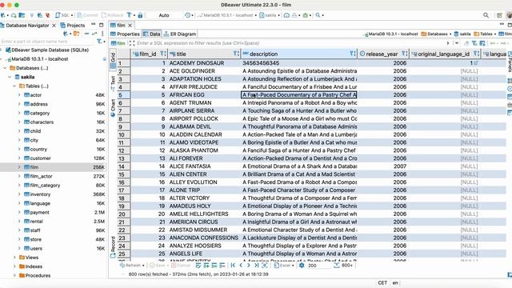The width and height of the screenshot is (512, 288).
Task: Go to last row navigation icon
Action: (x=256, y=266)
